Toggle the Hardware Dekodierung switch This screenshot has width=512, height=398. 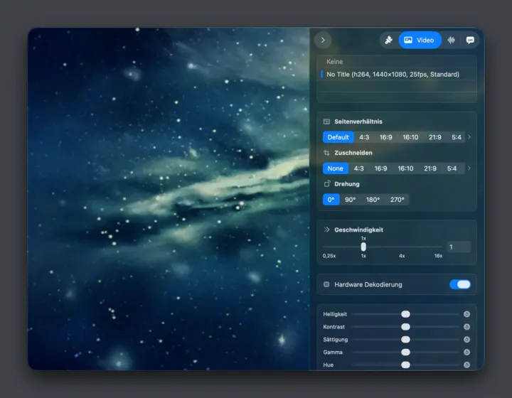[x=460, y=284]
